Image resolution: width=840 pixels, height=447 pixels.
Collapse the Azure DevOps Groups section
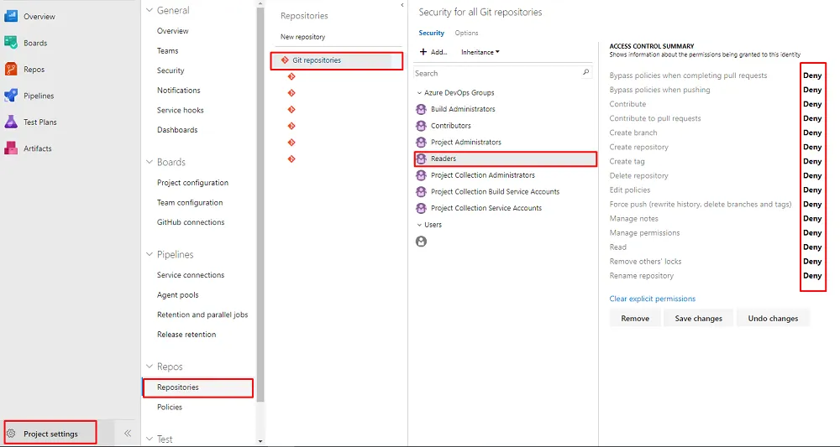tap(419, 92)
